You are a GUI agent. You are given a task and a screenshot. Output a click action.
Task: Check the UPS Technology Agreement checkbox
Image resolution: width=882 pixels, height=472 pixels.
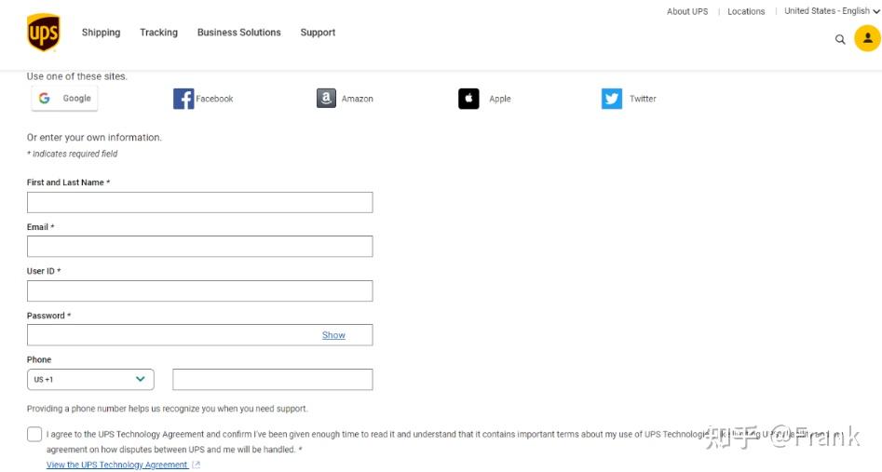pyautogui.click(x=34, y=435)
